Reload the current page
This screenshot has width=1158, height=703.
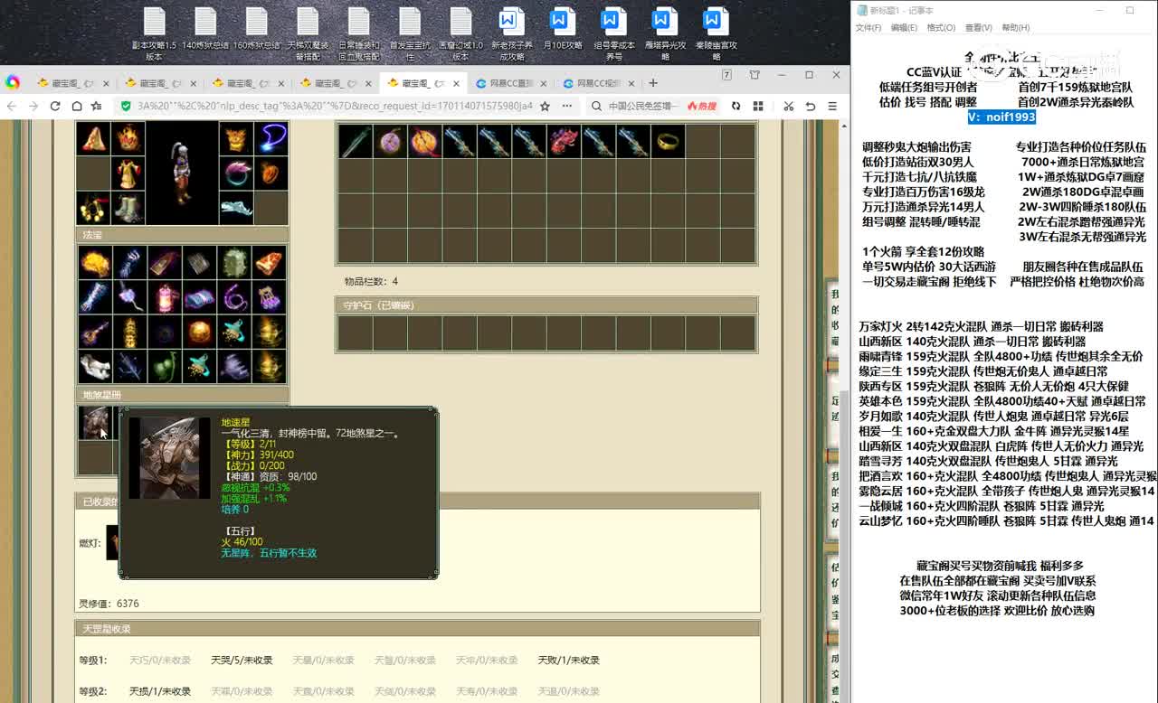point(55,106)
